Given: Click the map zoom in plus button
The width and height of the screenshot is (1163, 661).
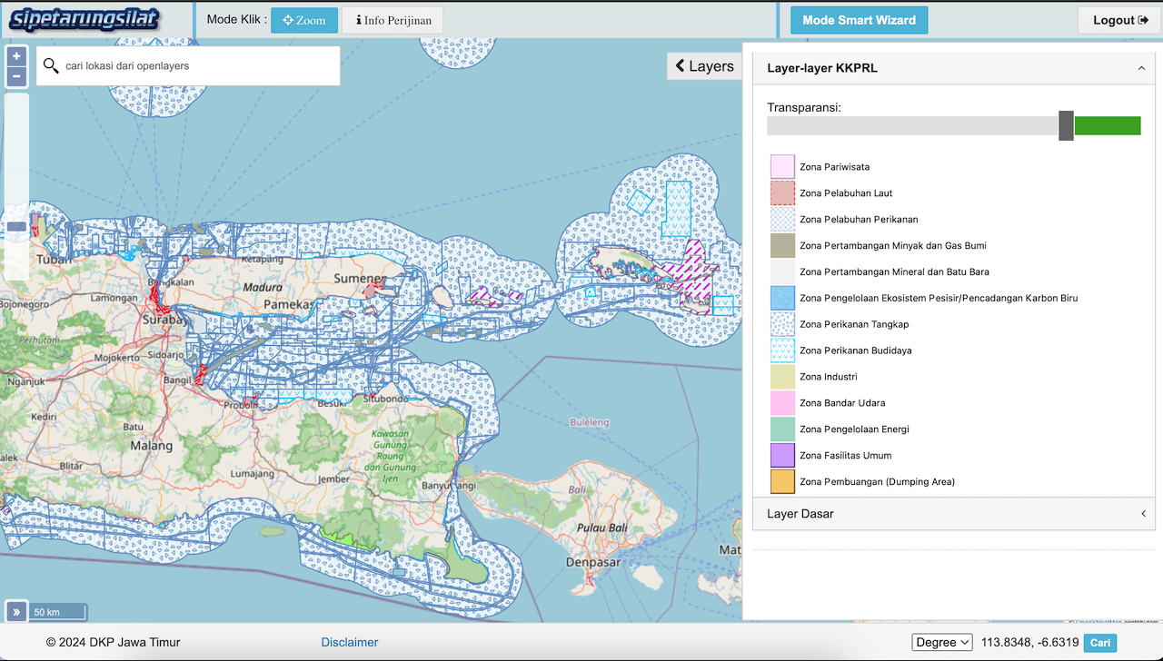Looking at the screenshot, I should [x=16, y=55].
